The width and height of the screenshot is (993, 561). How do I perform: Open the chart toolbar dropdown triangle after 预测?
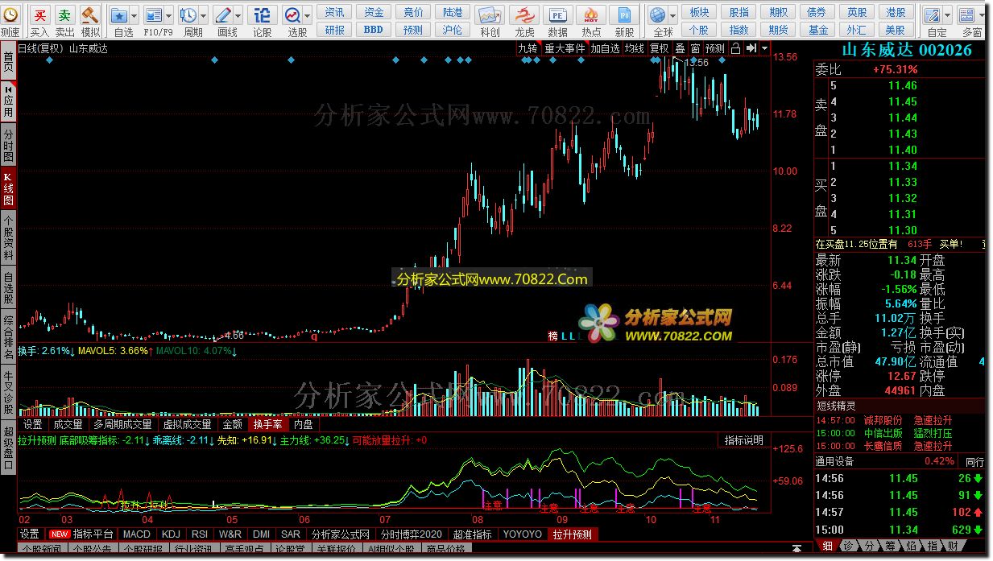coord(763,48)
